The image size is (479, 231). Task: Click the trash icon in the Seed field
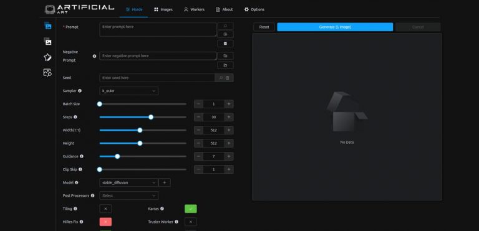pos(228,78)
